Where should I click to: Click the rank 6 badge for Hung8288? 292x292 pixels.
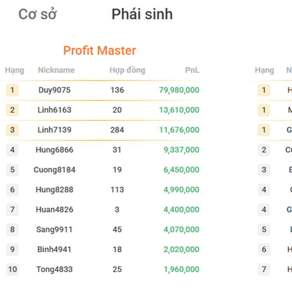tap(12, 190)
